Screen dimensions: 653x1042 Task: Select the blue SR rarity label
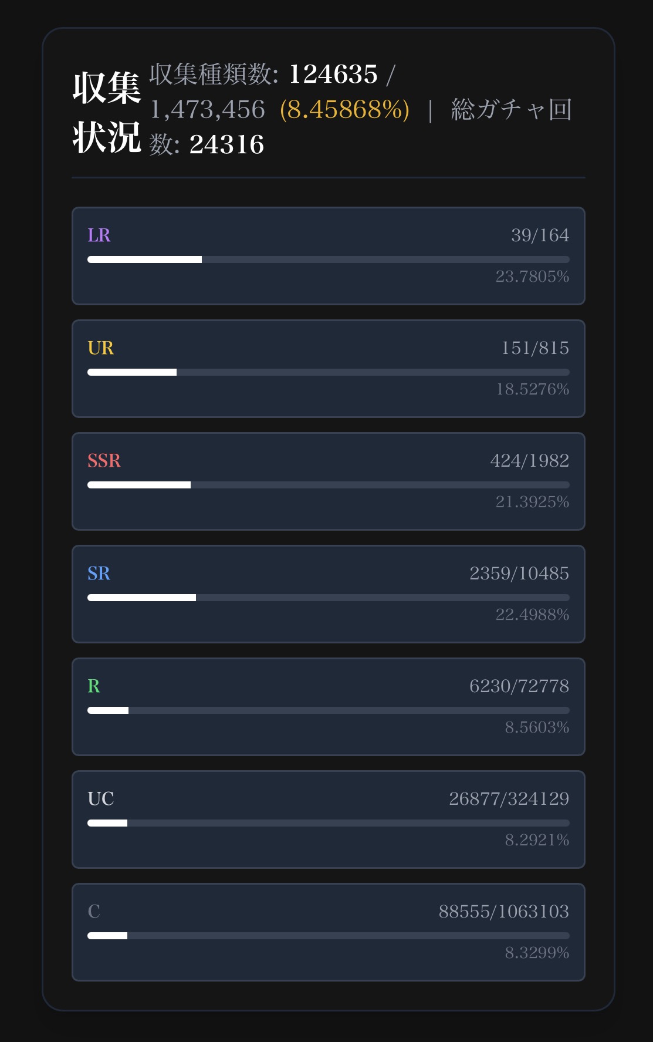(x=99, y=574)
